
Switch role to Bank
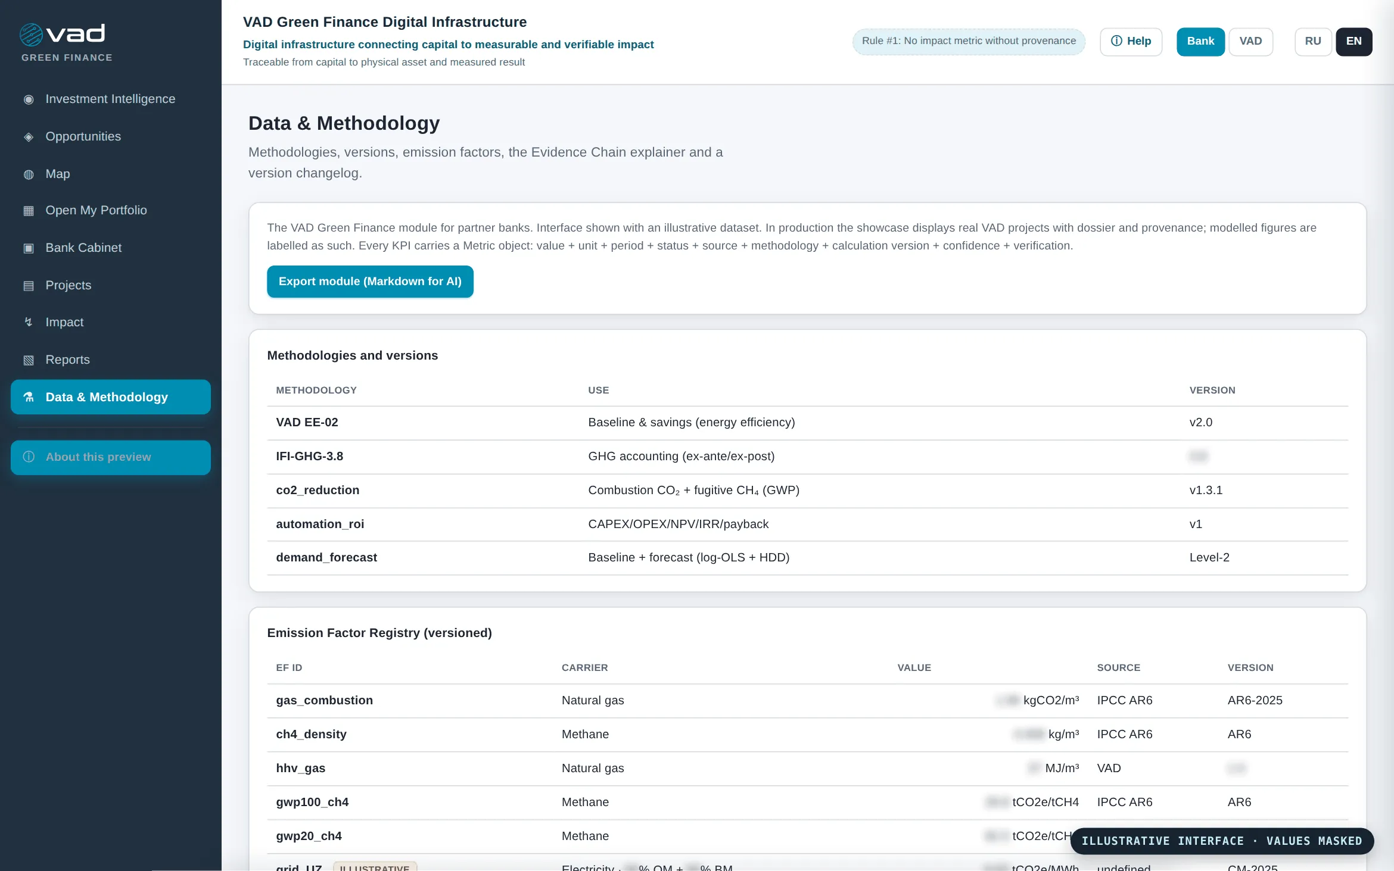click(x=1200, y=42)
